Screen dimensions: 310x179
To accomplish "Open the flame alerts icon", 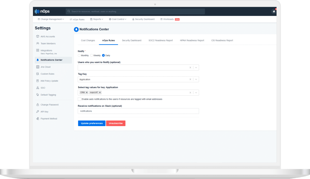I will [274, 11].
